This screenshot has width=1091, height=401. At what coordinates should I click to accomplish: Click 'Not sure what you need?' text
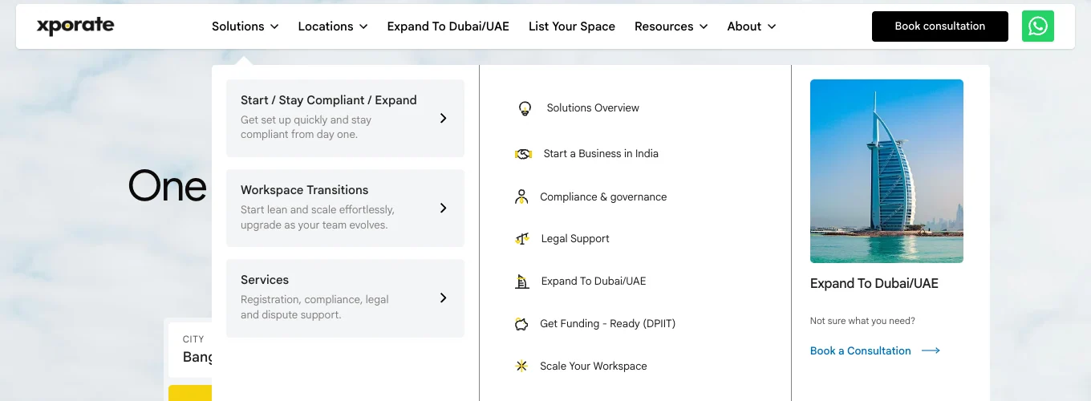(862, 321)
